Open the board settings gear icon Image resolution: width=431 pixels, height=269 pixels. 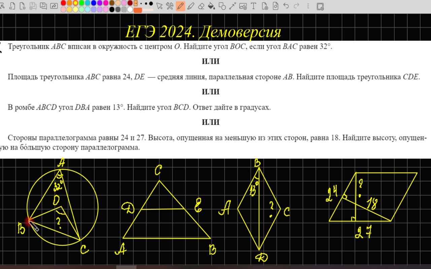(320, 6)
